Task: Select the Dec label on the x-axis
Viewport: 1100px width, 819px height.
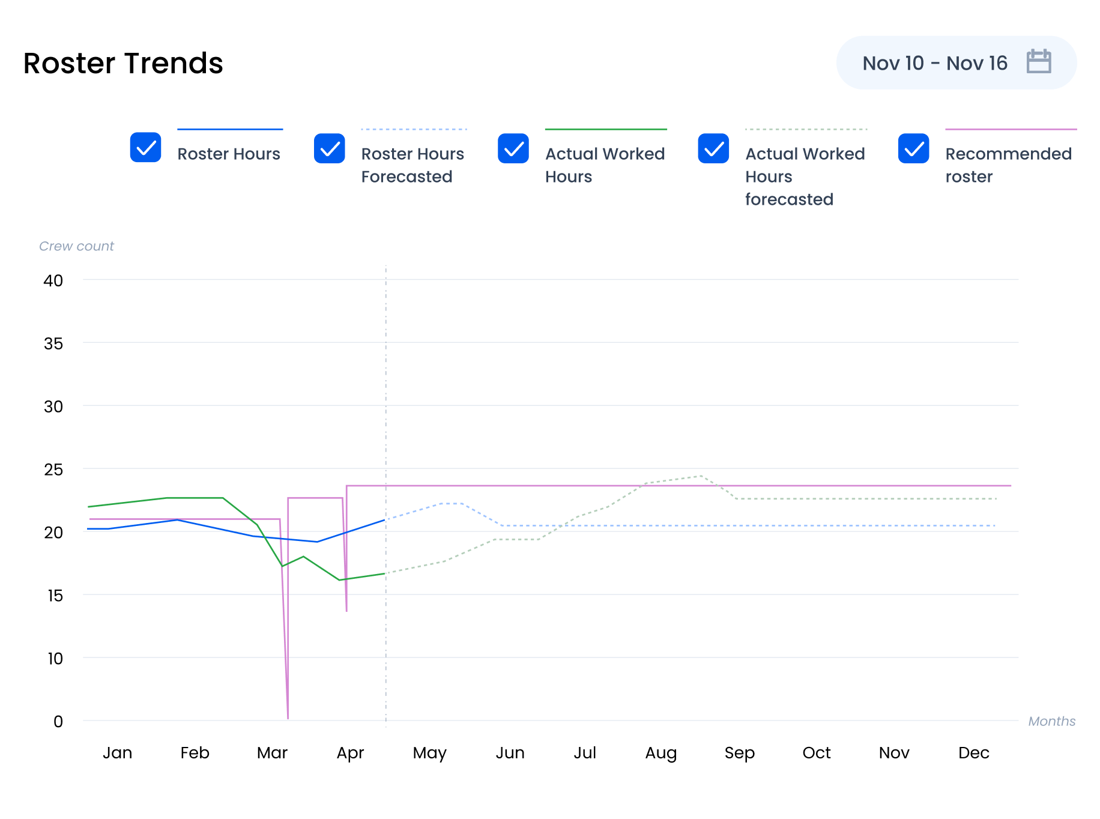Action: pyautogui.click(x=973, y=753)
